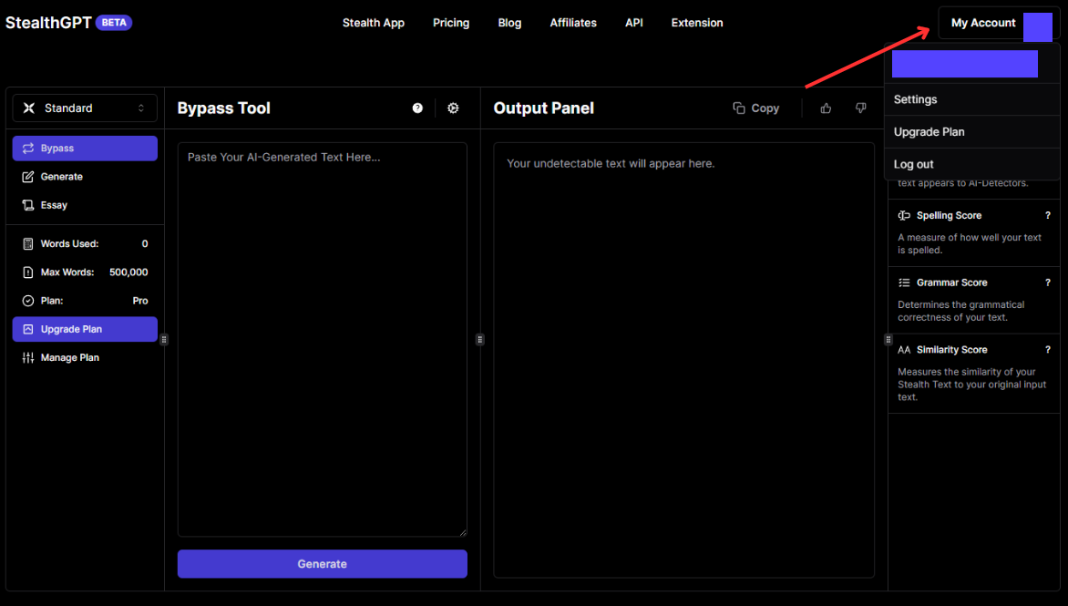Viewport: 1068px width, 606px height.
Task: Click the thumbs down feedback icon
Action: [x=861, y=108]
